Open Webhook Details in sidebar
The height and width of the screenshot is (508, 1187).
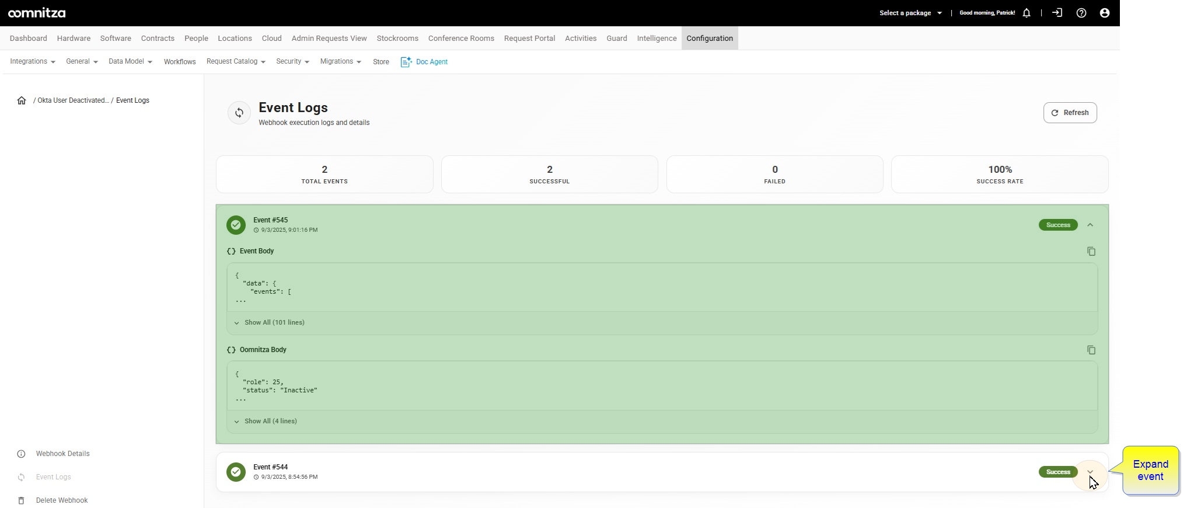click(63, 454)
